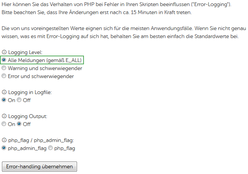Click the info icon before Logging Output
Viewport: 248px width, 174px height.
(x=4, y=116)
